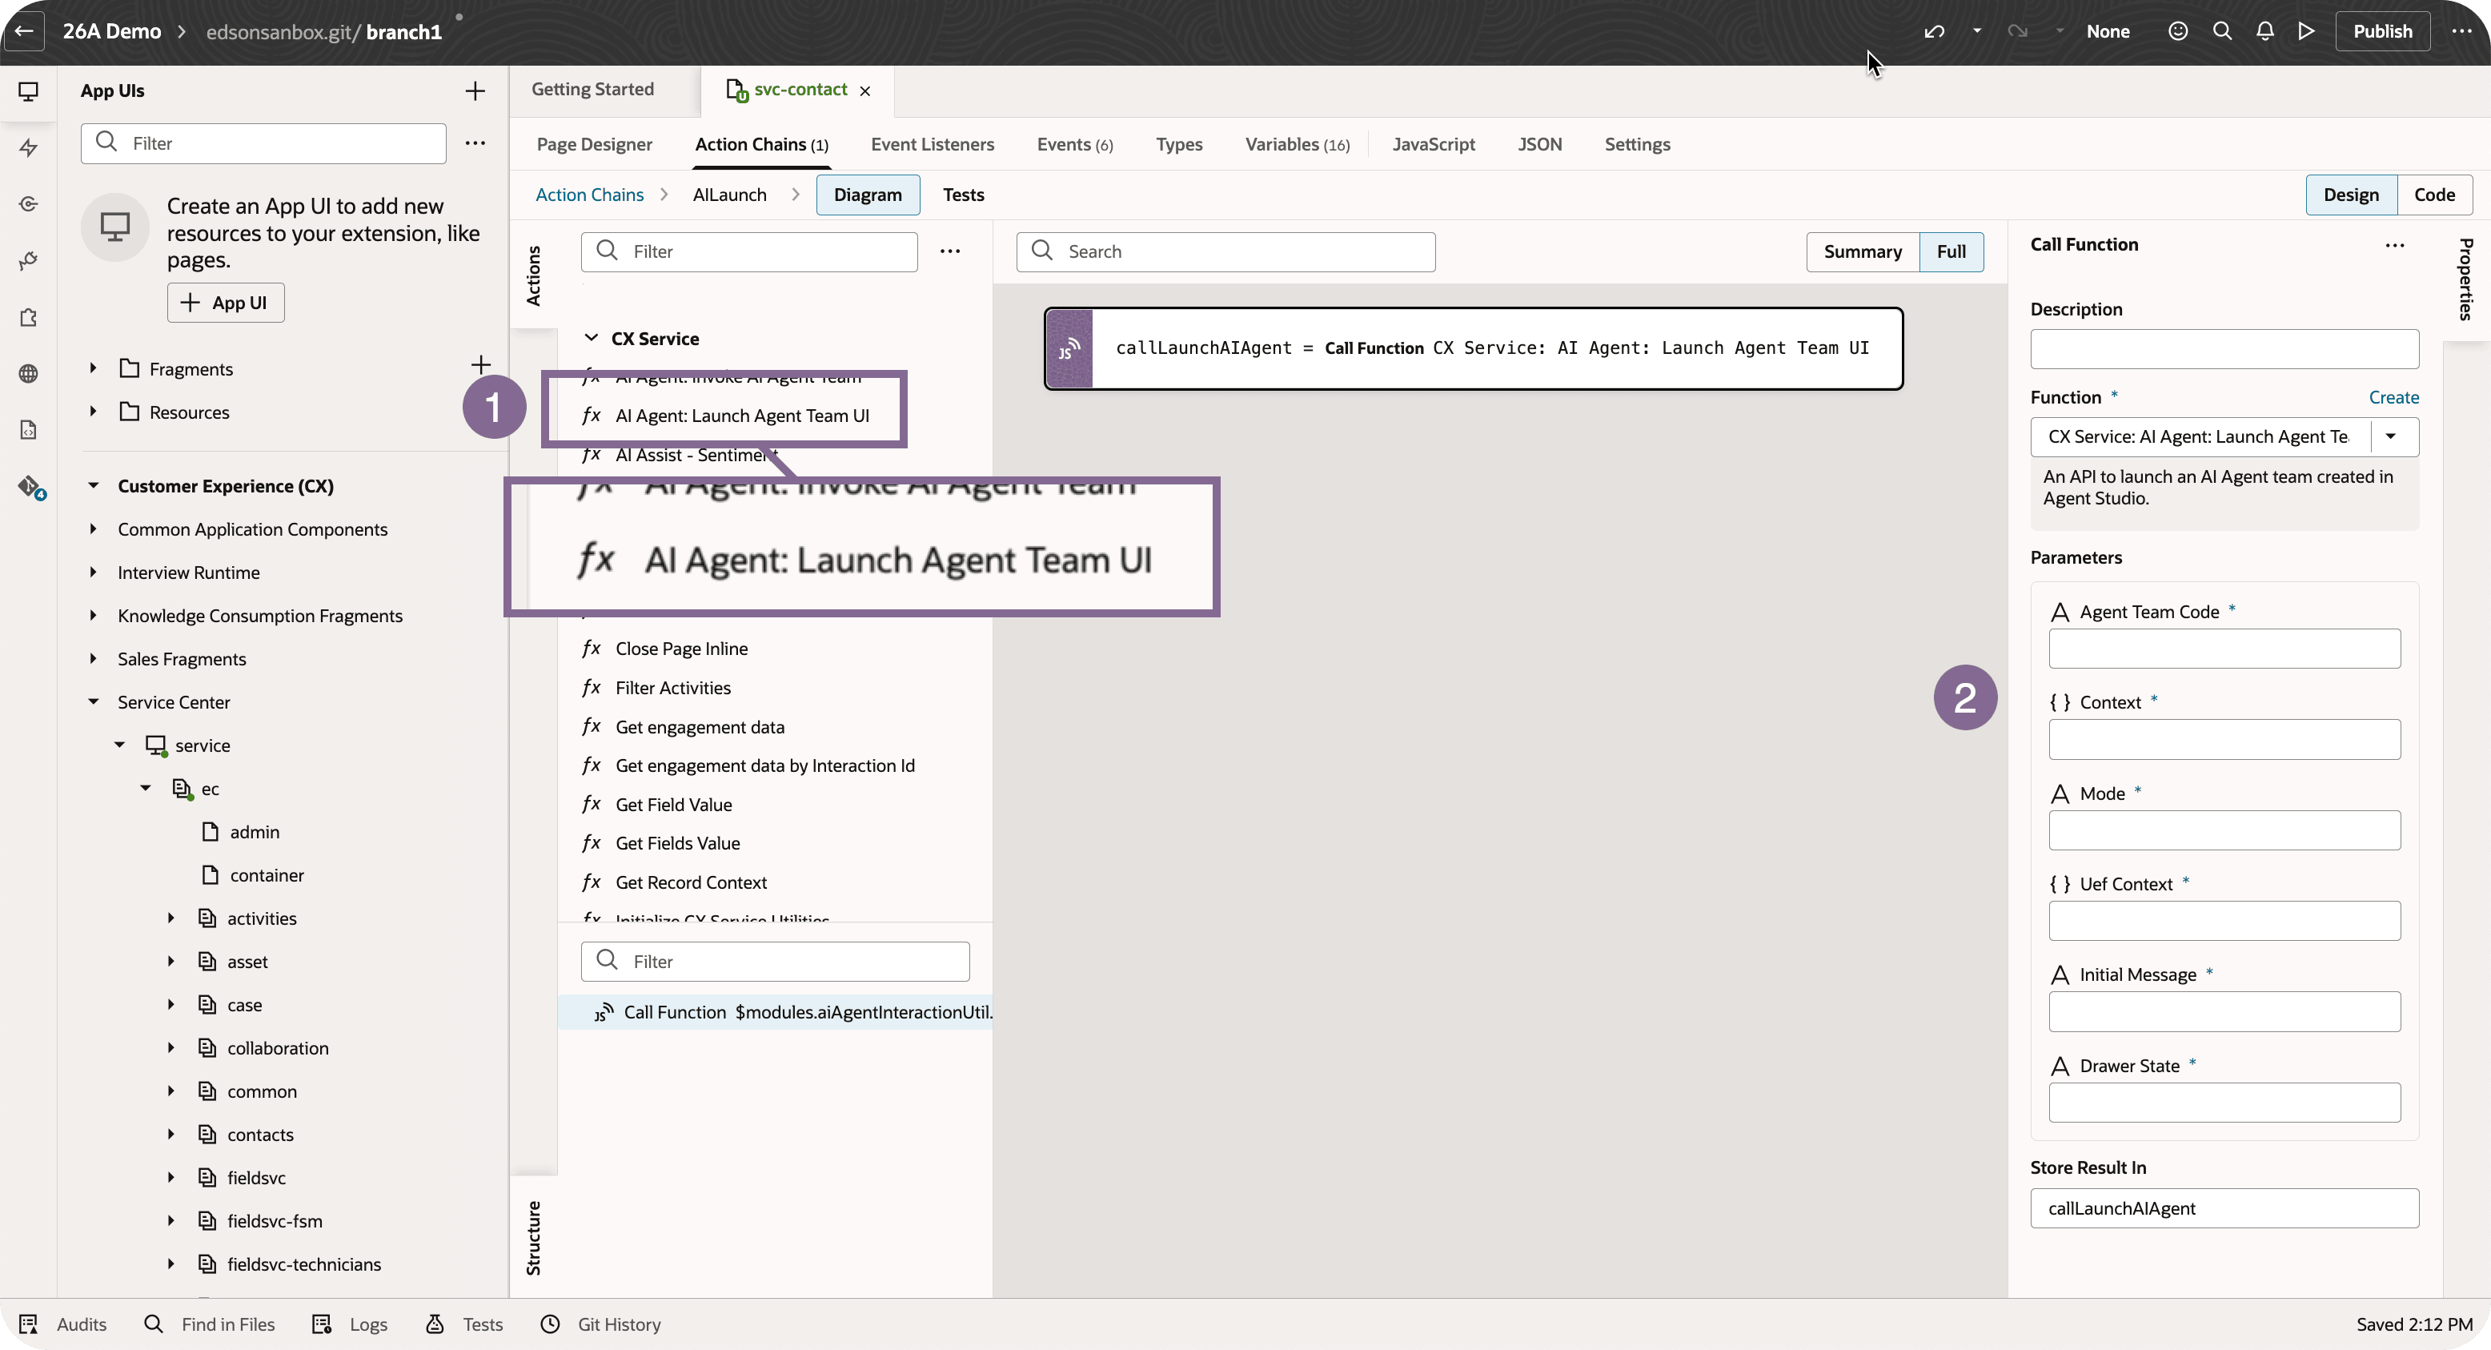Click the Create function link

(2393, 397)
